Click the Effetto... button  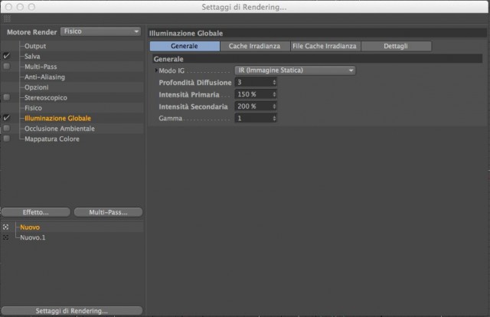tap(36, 212)
